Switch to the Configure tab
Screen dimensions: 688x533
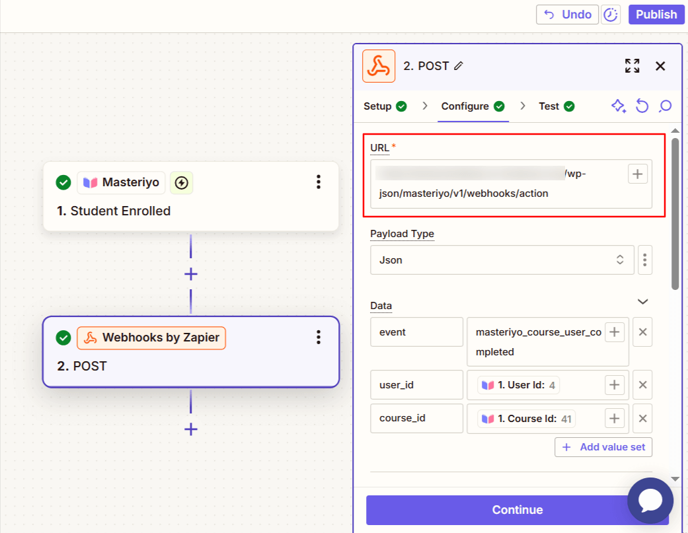click(x=473, y=106)
